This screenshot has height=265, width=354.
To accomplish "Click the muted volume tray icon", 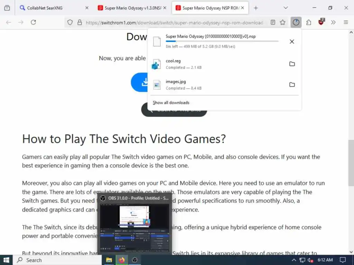I will click(310, 260).
